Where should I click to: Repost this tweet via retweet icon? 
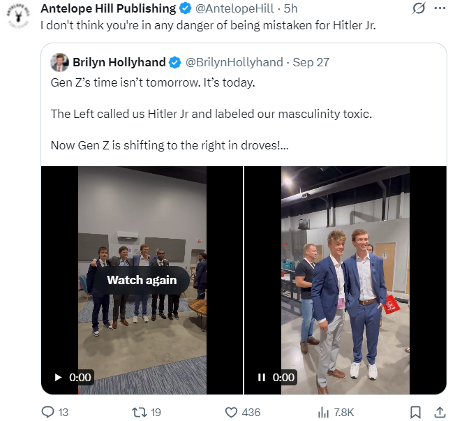140,412
